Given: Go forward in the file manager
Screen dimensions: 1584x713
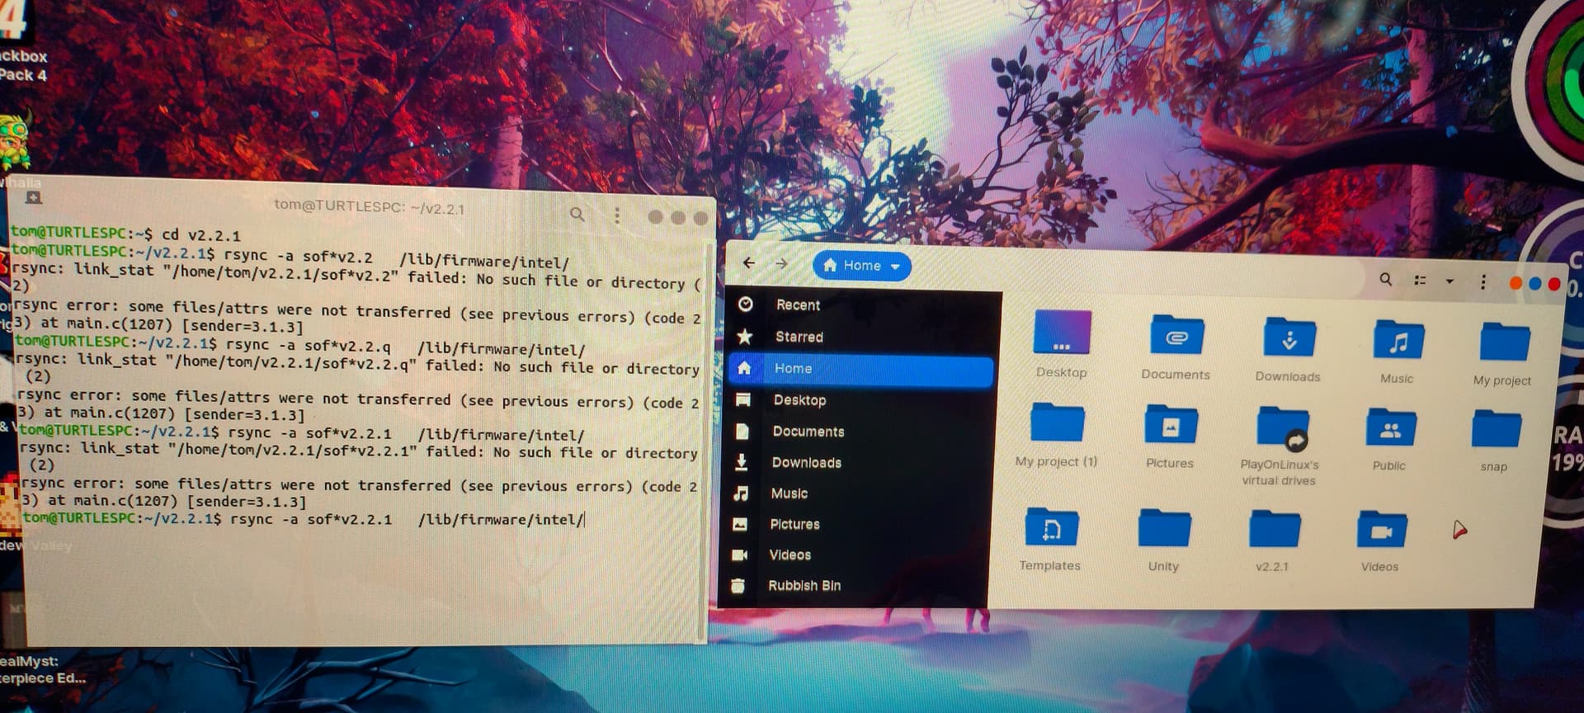Looking at the screenshot, I should click(782, 263).
